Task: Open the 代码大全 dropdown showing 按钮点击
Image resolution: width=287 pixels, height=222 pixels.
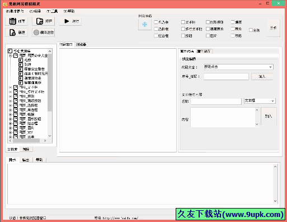Action: 238,67
